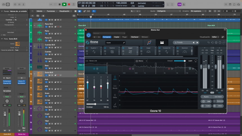The height and width of the screenshot is (136, 242).
Task: Add new track with plus button
Action: (x=32, y=16)
